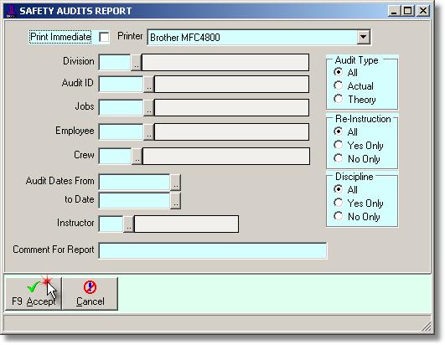The width and height of the screenshot is (445, 345).
Task: Select Theory under Audit Type
Action: point(339,99)
